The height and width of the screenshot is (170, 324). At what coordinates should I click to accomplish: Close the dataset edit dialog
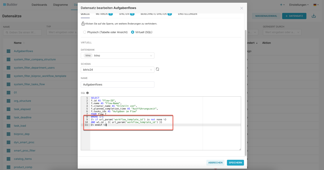click(x=241, y=8)
